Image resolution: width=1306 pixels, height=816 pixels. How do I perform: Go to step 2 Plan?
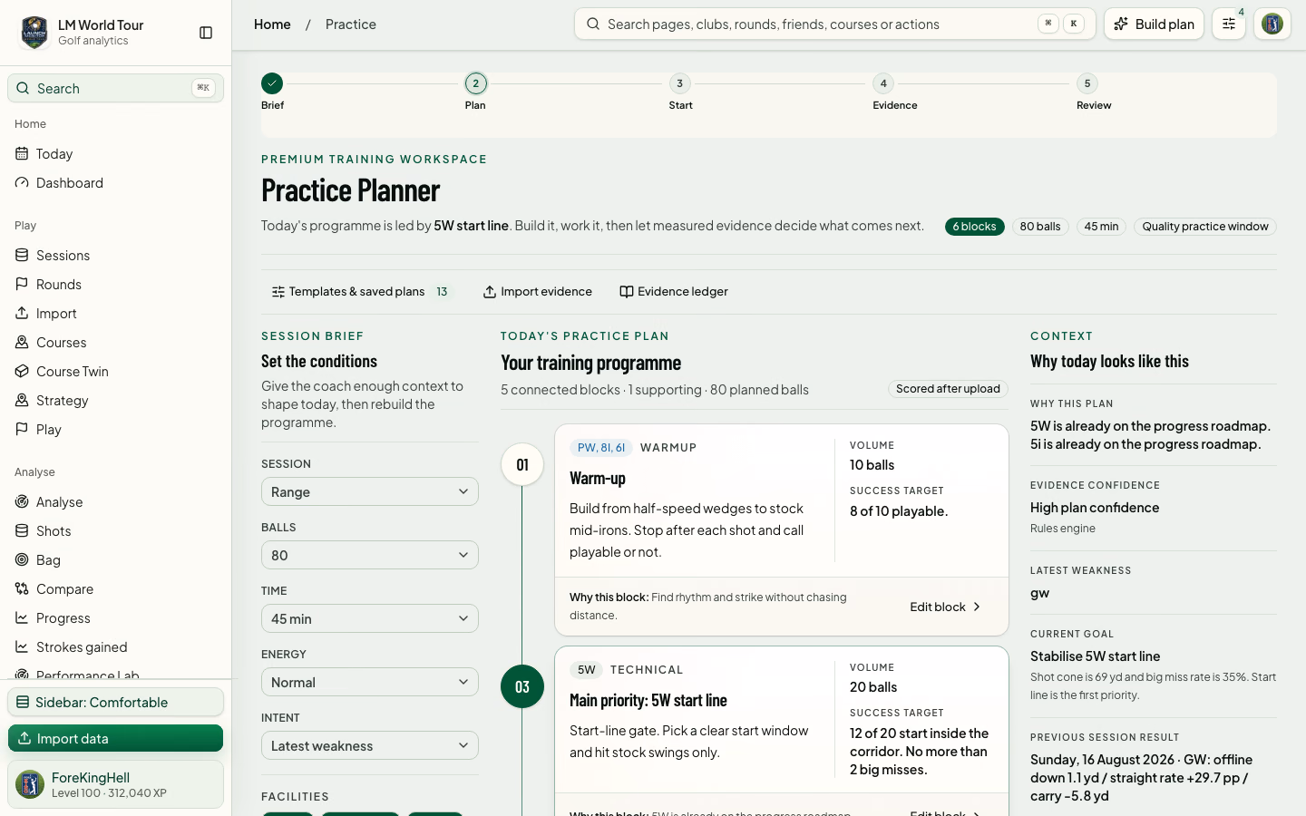click(x=475, y=92)
